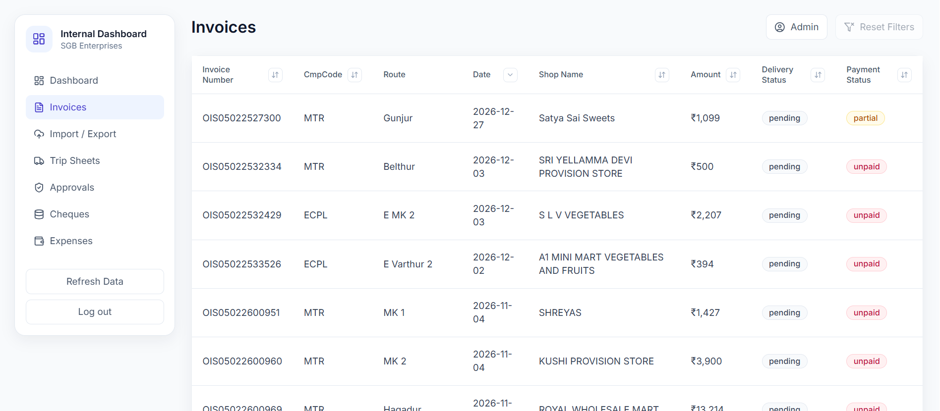Viewport: 940px width, 411px height.
Task: Select invoice OIS05022600951
Action: (241, 312)
